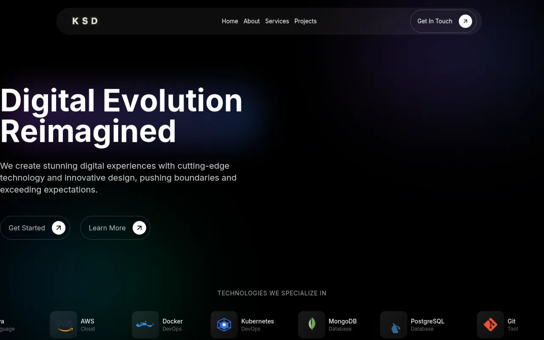This screenshot has width=544, height=340.
Task: Click the "Database" label under PostgreSQL
Action: [422, 329]
